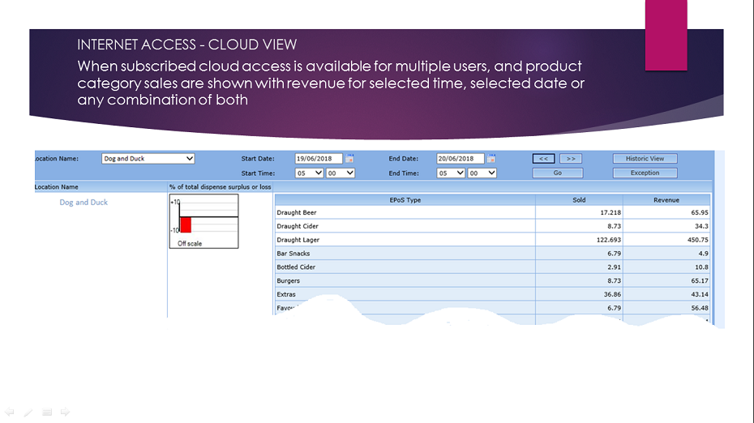Open the Start Date calendar picker icon

(x=349, y=159)
